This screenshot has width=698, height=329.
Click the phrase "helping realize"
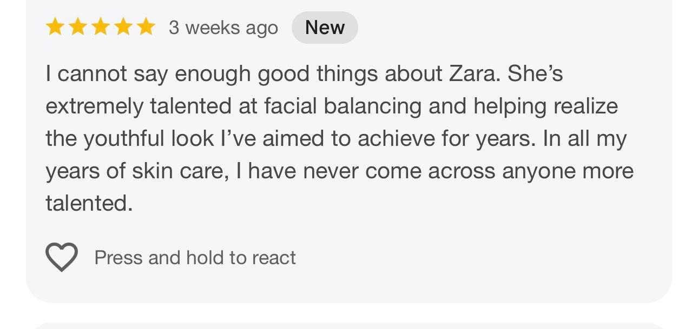tap(545, 106)
